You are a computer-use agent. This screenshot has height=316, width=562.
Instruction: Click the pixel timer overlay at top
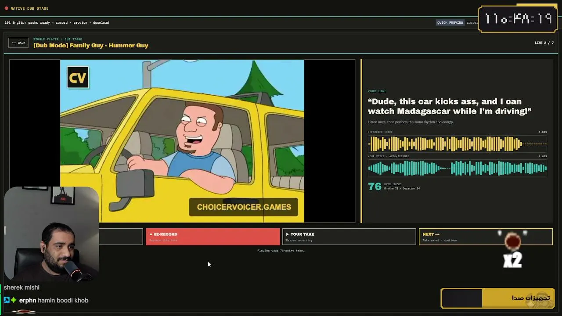[x=518, y=19]
